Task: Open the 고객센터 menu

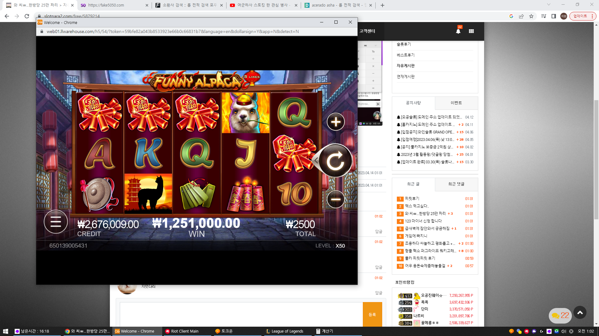Action: click(367, 31)
